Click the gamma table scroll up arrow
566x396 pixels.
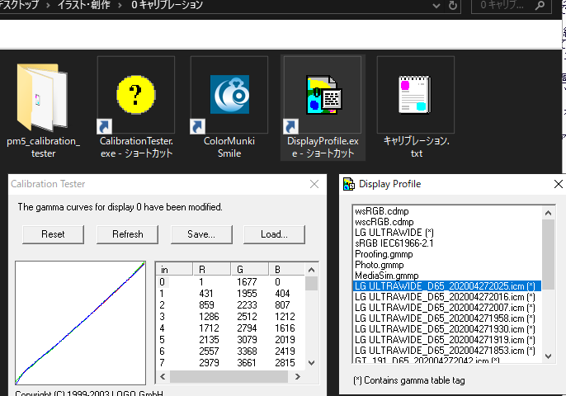click(x=312, y=270)
